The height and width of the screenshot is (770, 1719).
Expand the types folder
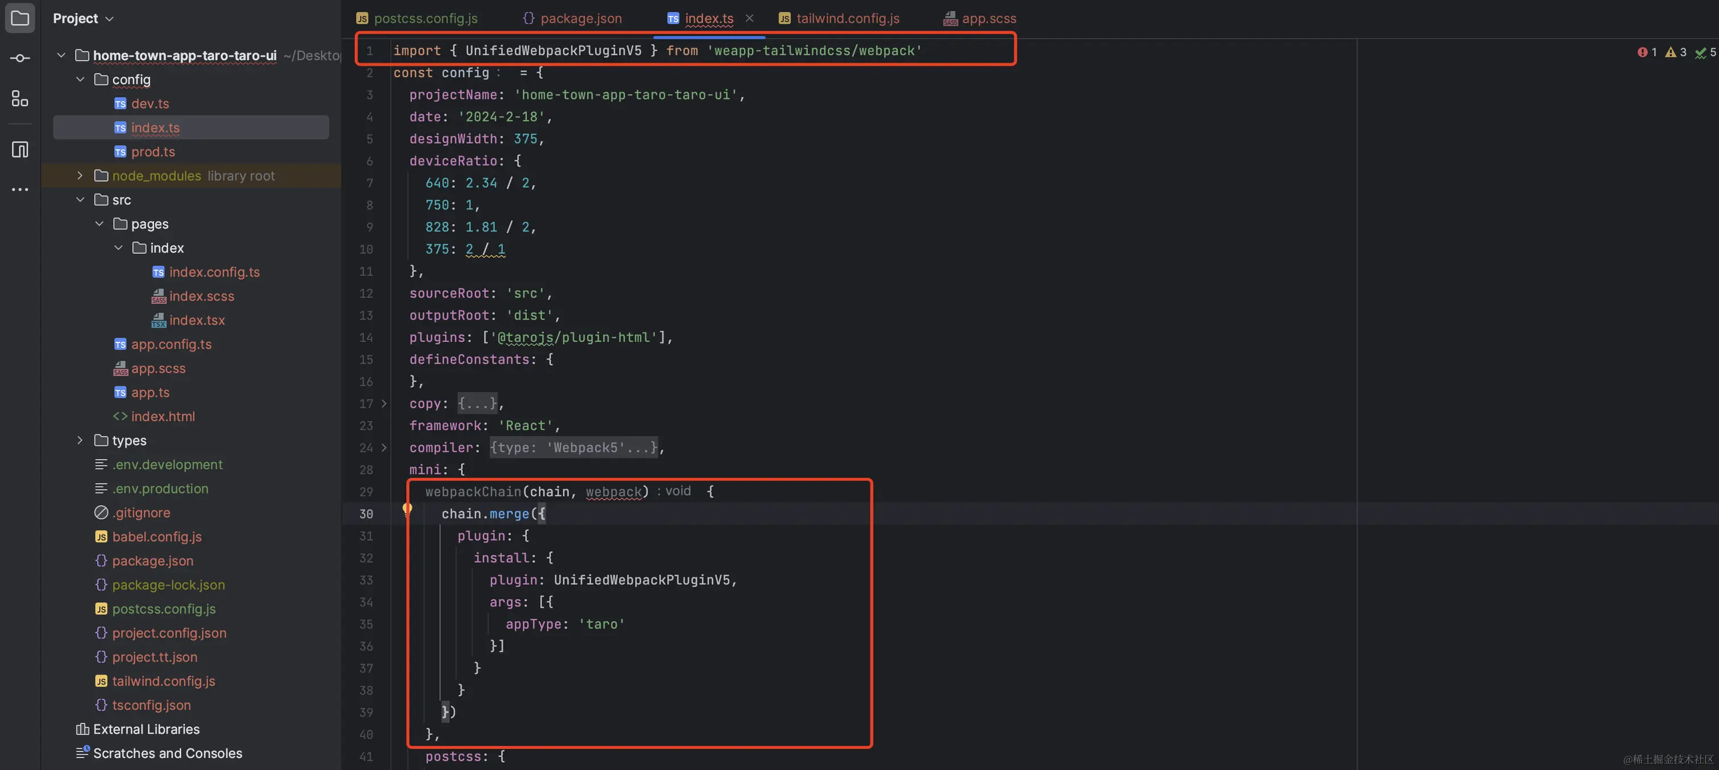[80, 440]
